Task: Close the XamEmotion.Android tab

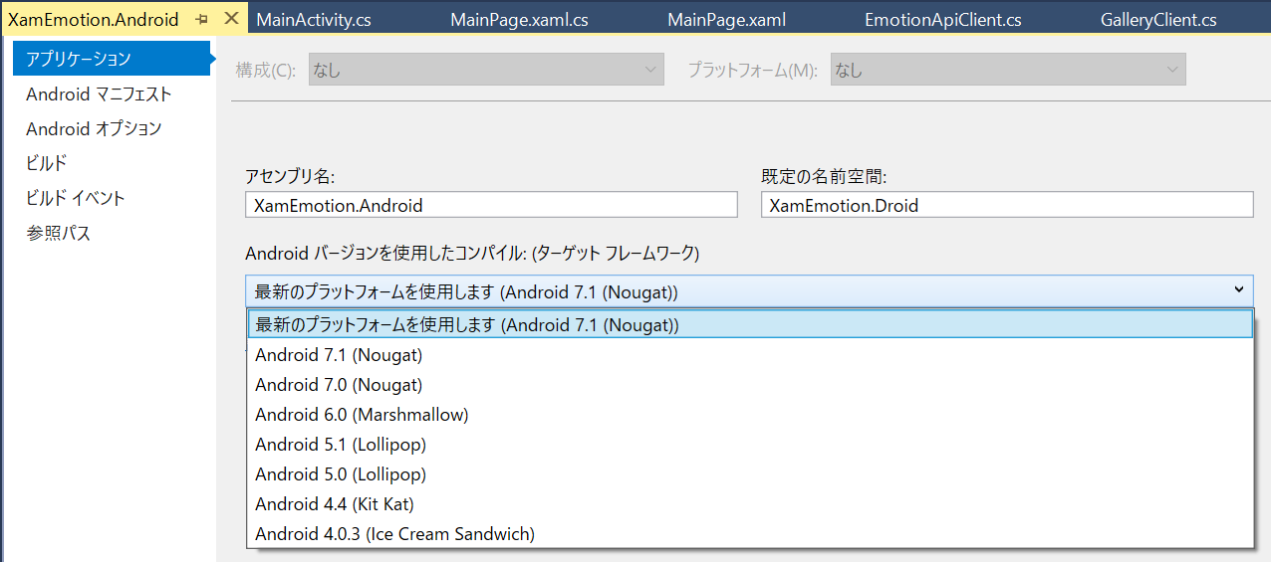Action: [x=230, y=18]
